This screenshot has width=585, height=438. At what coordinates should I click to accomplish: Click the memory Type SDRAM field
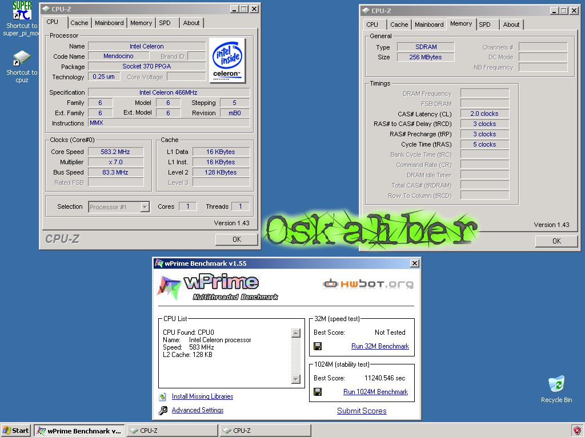pyautogui.click(x=426, y=47)
